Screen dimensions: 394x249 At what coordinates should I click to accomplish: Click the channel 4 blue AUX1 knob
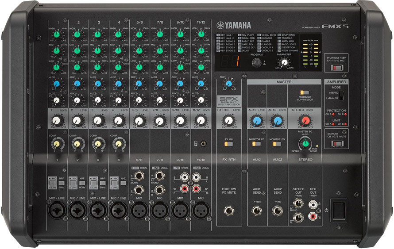[118, 84]
